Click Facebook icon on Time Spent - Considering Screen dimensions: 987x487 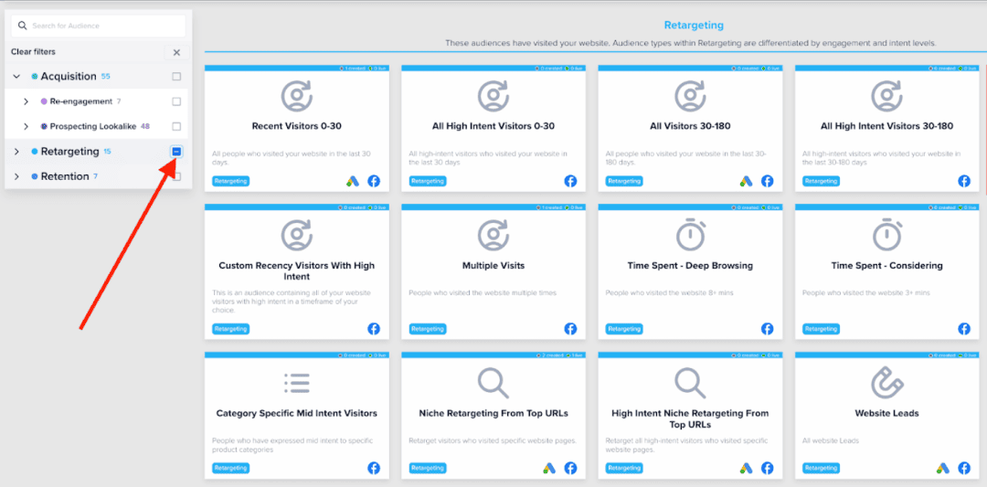(x=964, y=328)
